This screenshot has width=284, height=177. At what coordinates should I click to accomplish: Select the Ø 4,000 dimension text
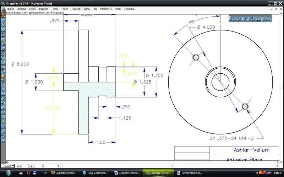[x=206, y=27]
